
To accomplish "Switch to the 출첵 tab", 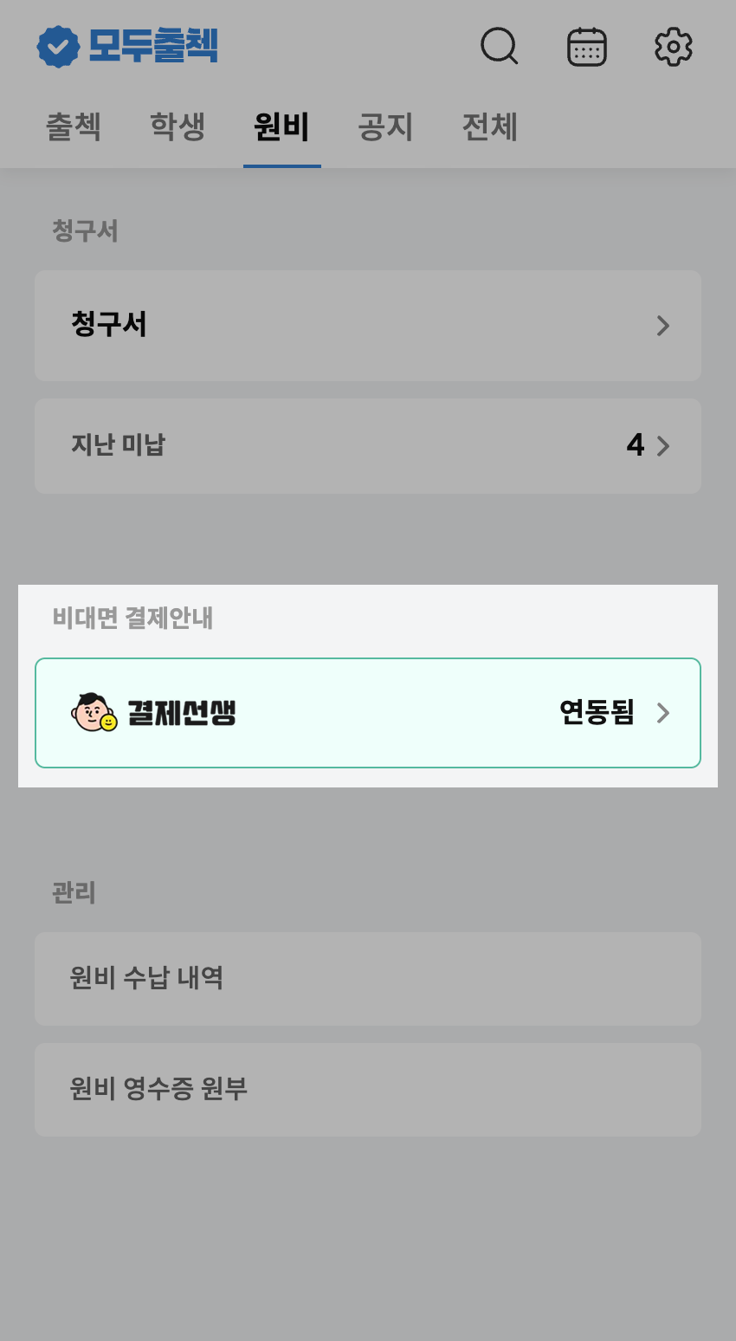I will (x=74, y=127).
